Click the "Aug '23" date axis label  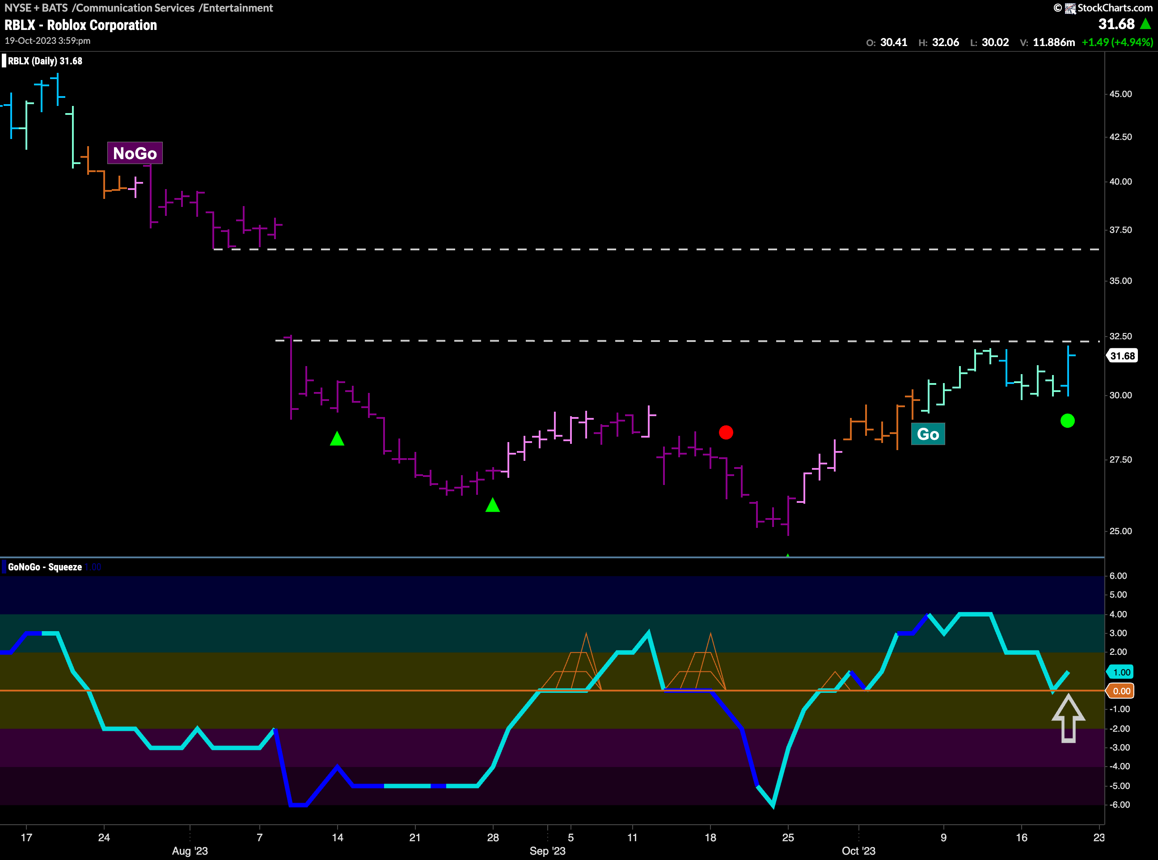[190, 851]
